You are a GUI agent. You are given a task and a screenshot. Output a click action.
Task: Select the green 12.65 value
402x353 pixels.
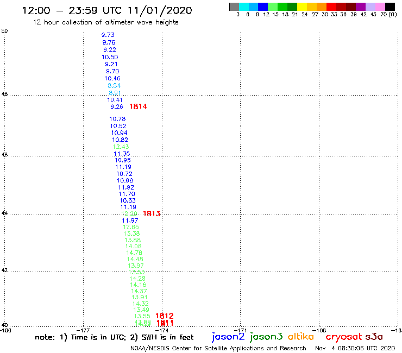click(x=131, y=227)
